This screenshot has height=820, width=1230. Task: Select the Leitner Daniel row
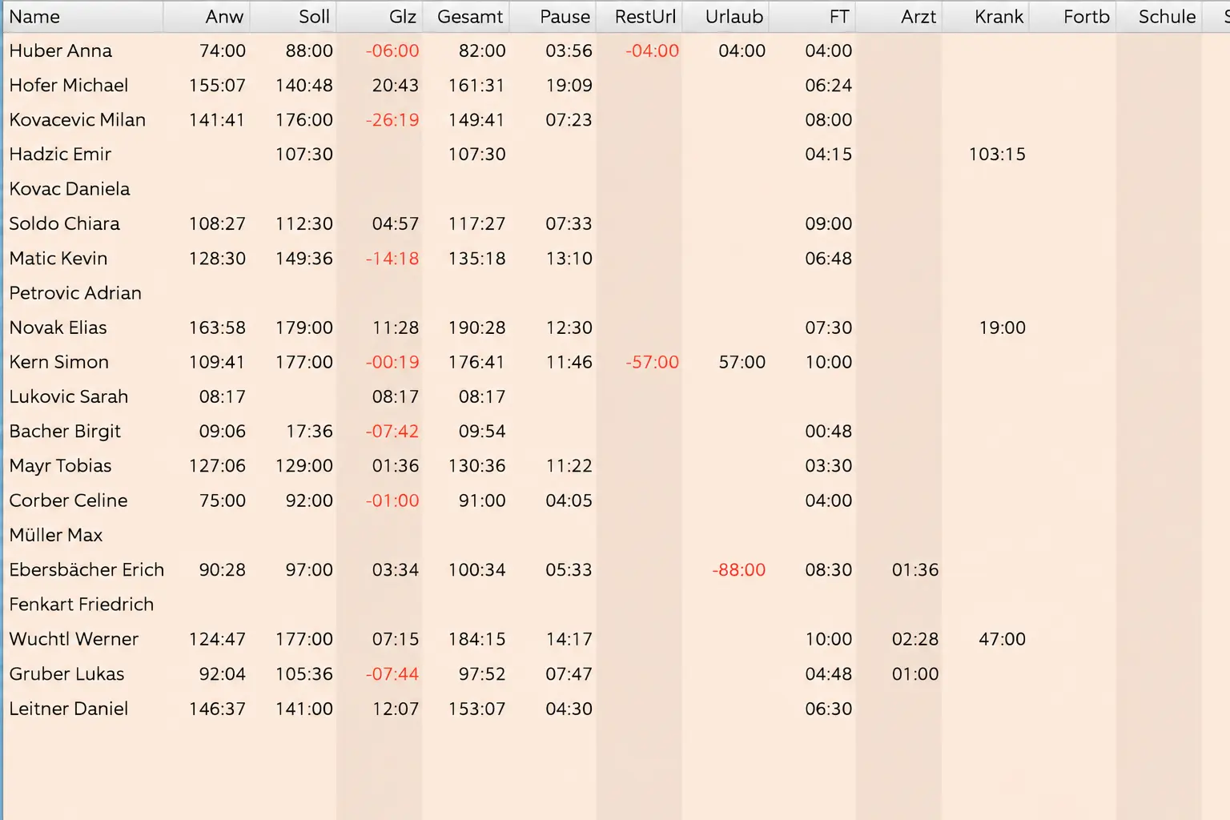617,709
